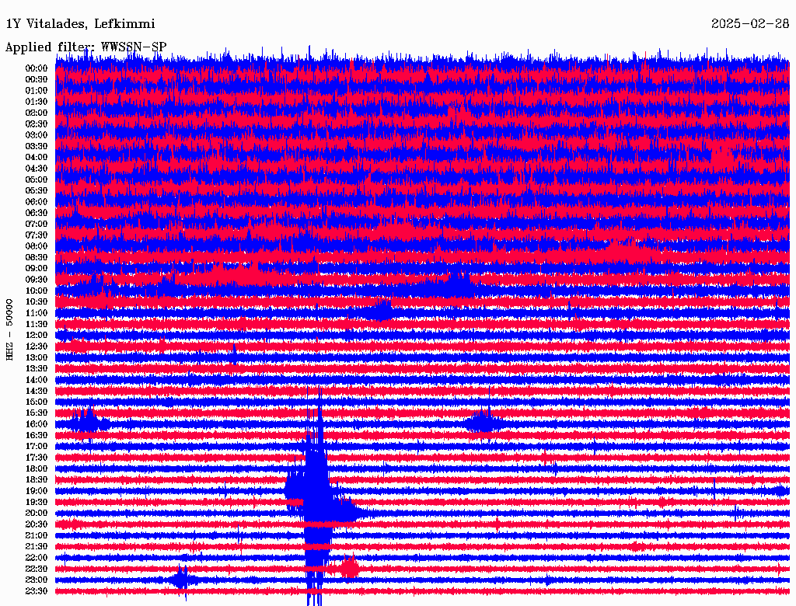796x606 pixels.
Task: Select the 15:00 time label
Action: (37, 402)
